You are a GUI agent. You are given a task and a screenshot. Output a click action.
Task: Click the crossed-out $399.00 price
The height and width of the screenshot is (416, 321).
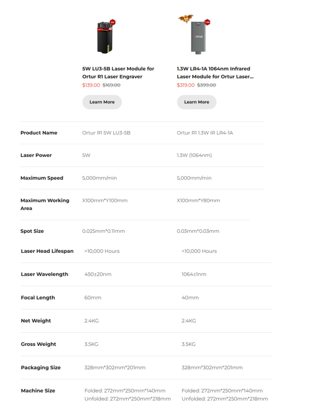(206, 85)
